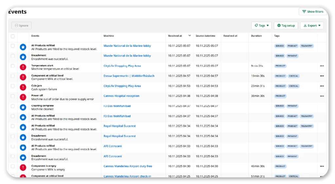
Task: Click the Show filters button
Action: coord(312,12)
